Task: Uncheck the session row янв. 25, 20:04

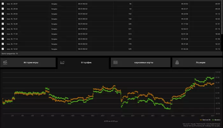Action: (3, 9)
